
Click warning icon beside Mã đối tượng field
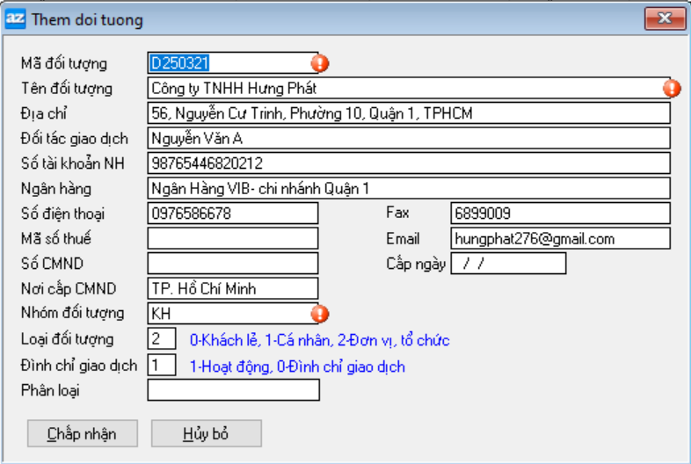click(320, 63)
